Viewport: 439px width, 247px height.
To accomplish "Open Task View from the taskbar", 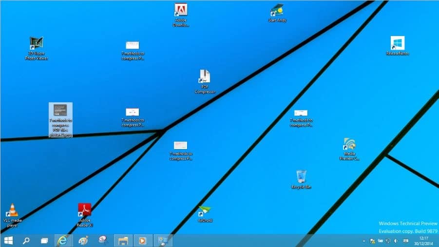I will [44, 241].
